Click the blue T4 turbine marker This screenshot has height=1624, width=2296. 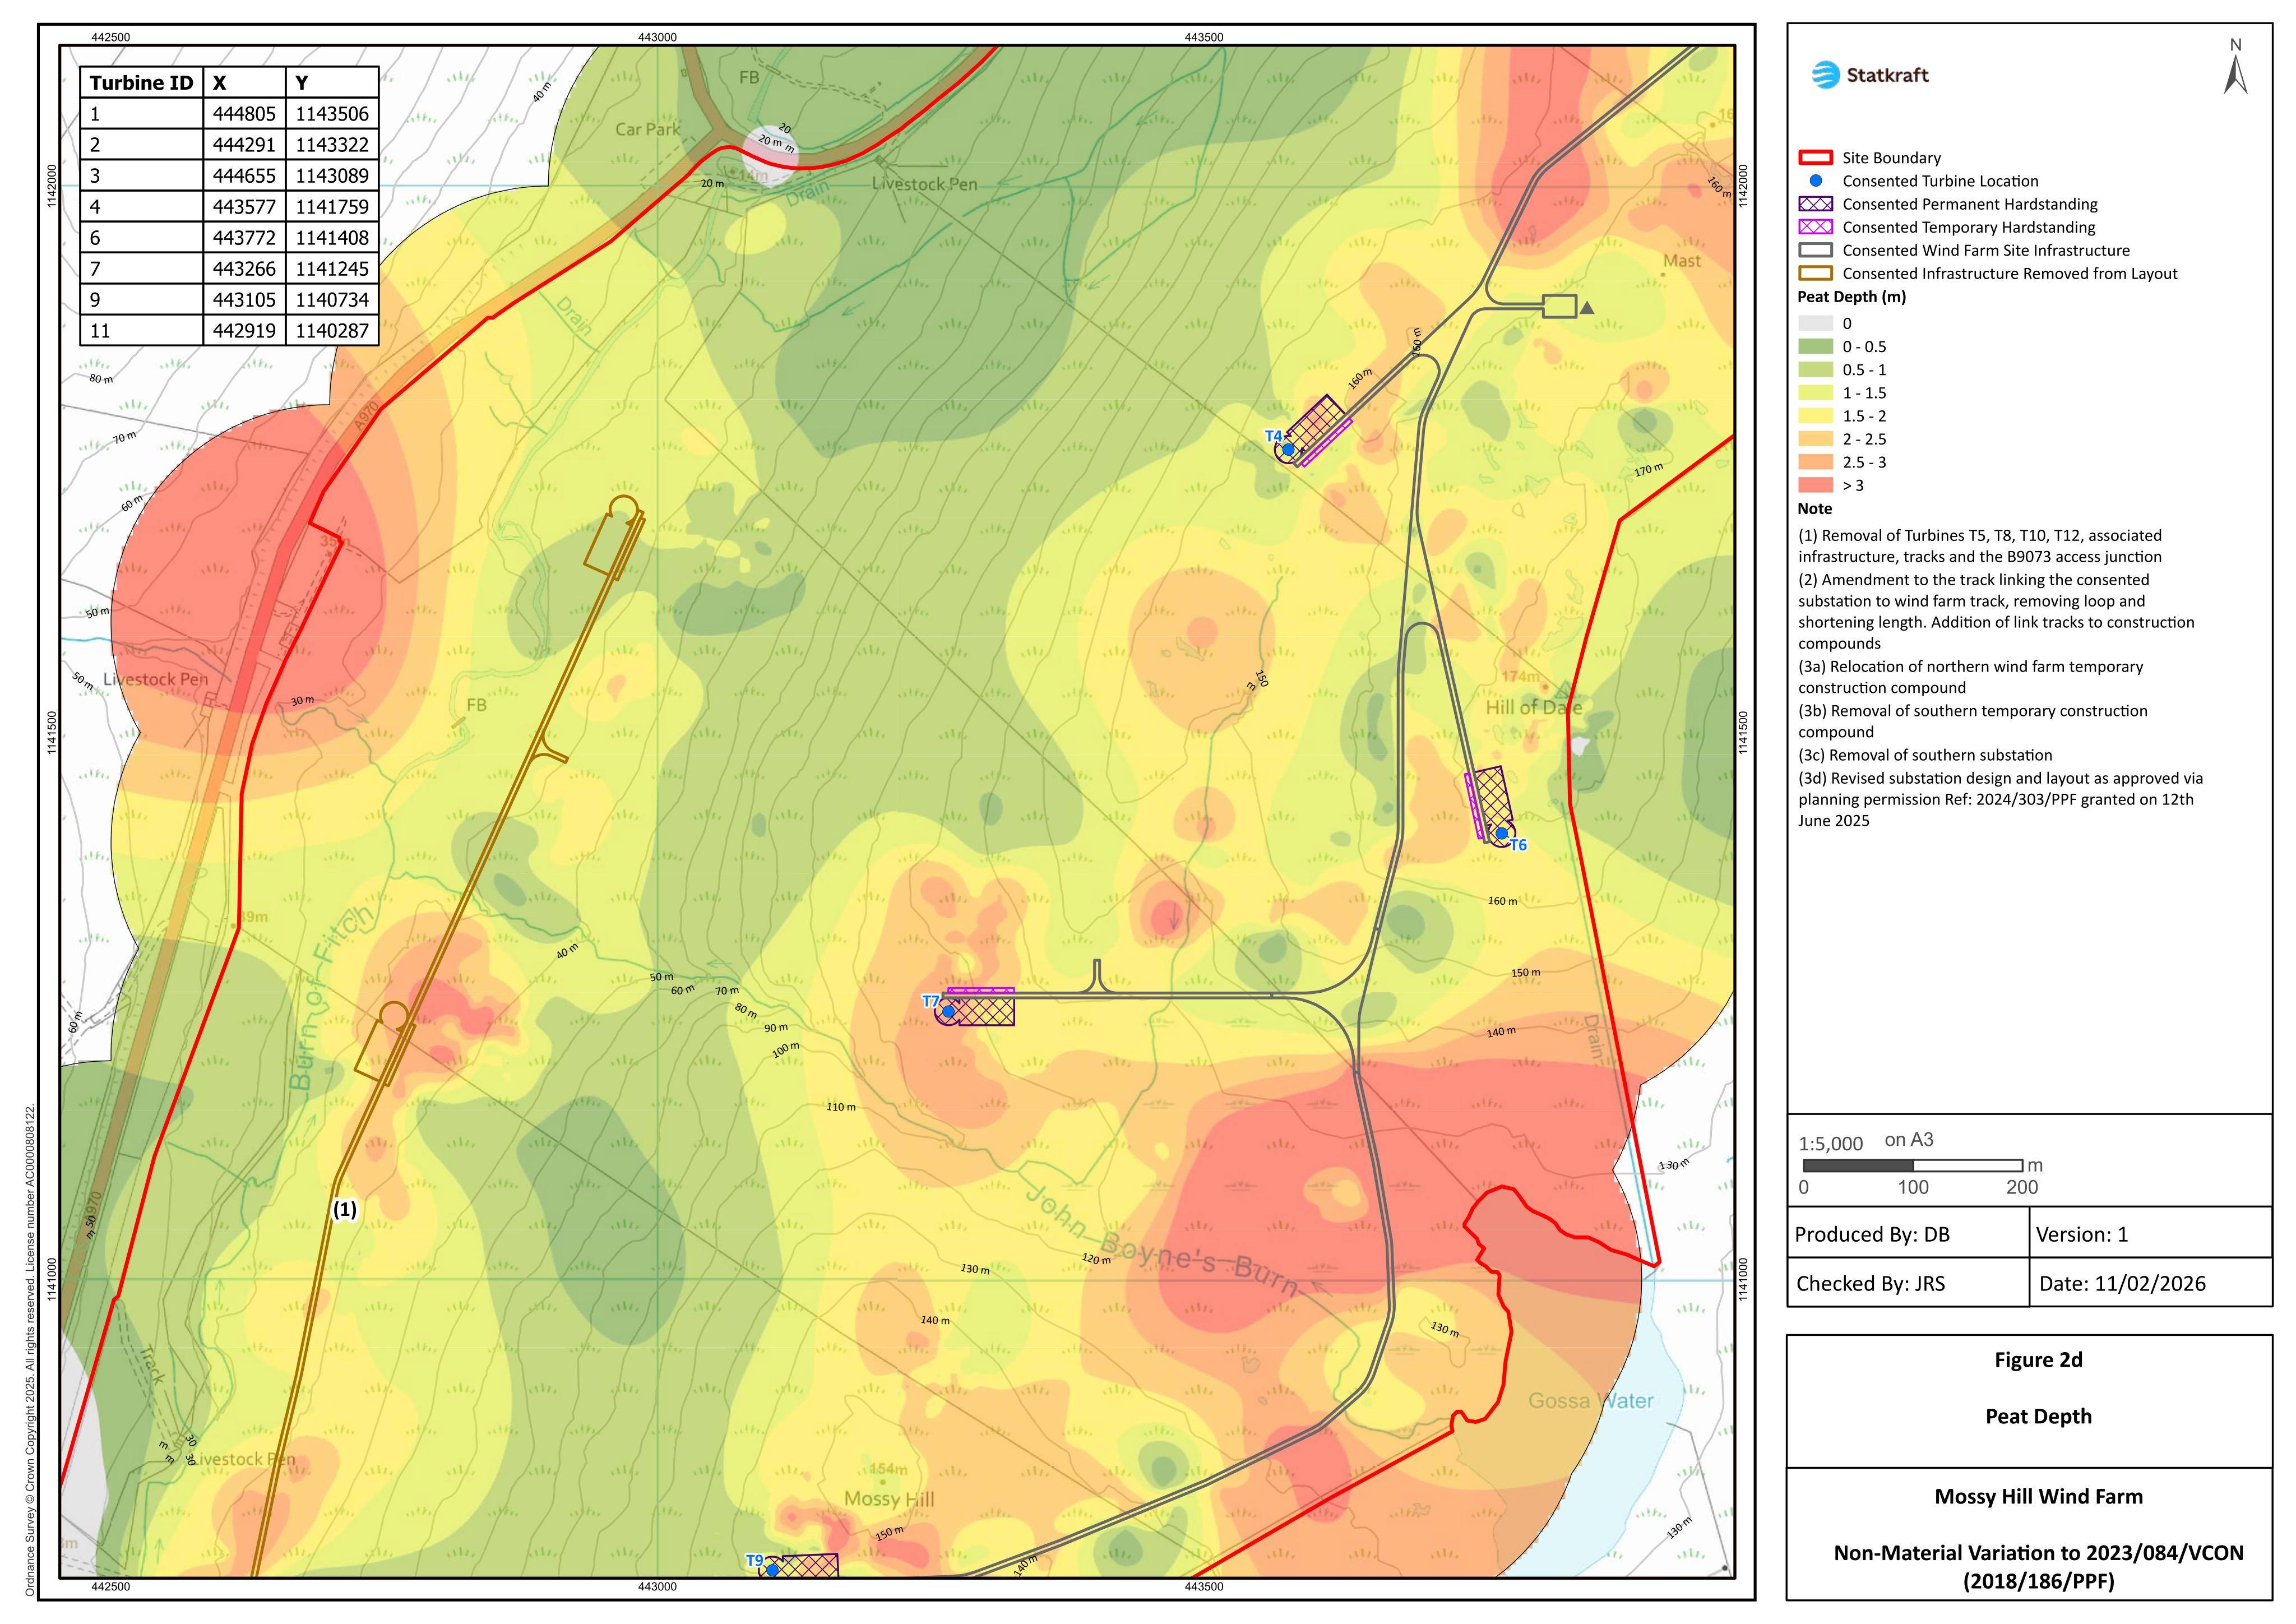click(1288, 449)
